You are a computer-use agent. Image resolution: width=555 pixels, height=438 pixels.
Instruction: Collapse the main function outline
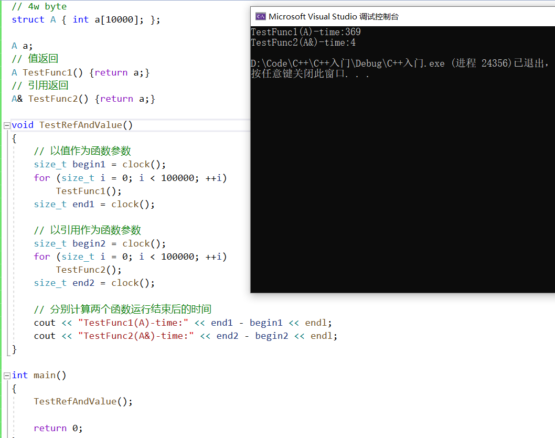click(7, 376)
